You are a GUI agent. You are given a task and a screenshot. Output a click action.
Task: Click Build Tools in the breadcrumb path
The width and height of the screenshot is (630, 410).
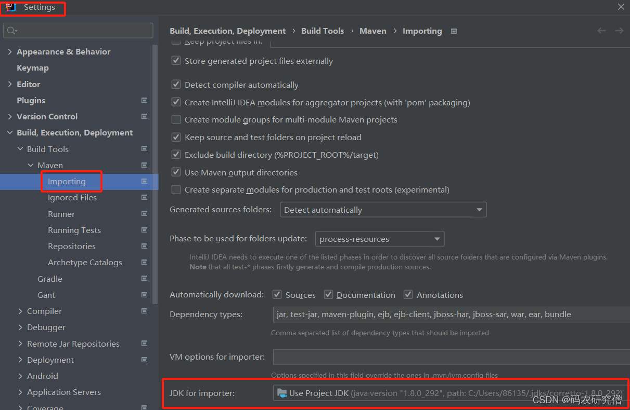click(323, 31)
